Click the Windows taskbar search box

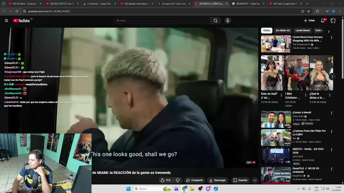click(153, 189)
